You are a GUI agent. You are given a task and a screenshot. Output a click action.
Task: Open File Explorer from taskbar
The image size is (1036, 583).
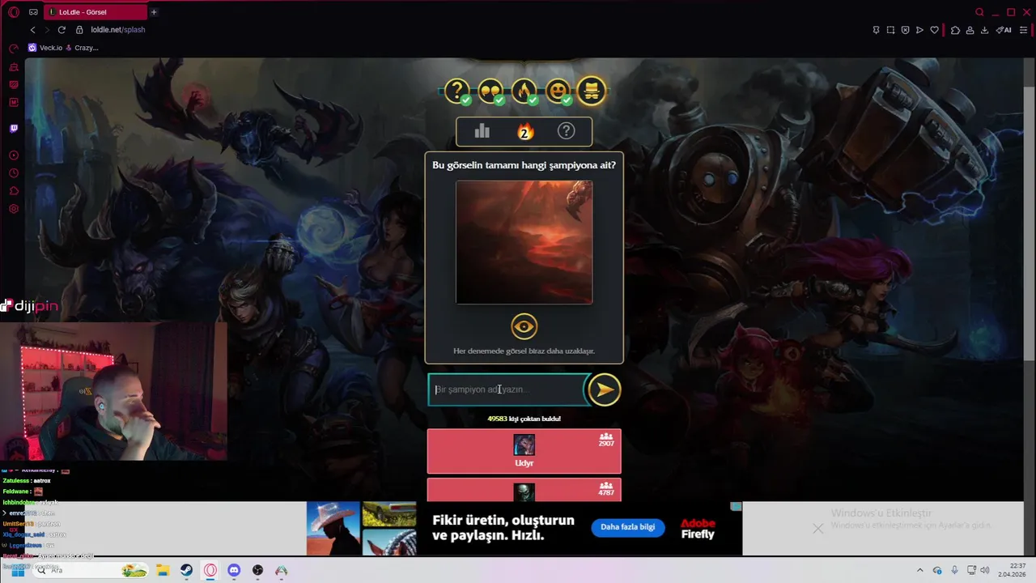(x=162, y=570)
